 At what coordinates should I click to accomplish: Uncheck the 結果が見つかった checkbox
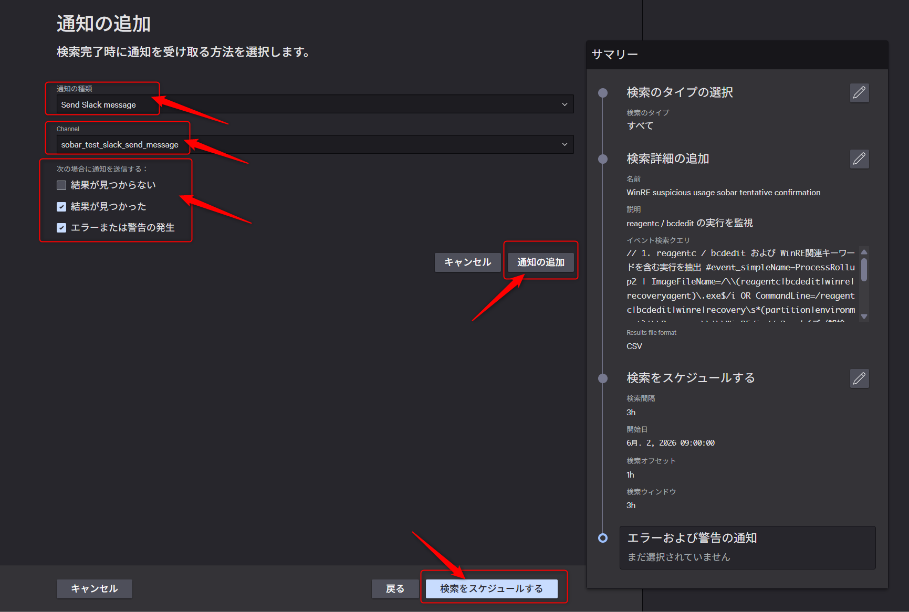(61, 207)
